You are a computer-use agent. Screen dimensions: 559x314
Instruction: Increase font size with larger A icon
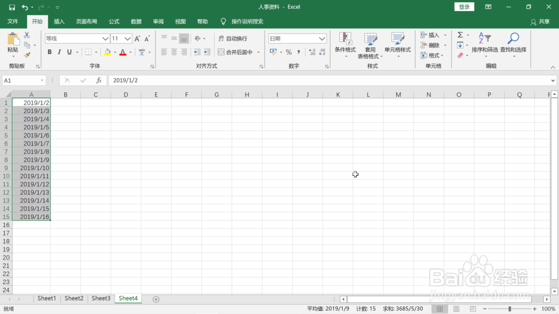coord(138,38)
